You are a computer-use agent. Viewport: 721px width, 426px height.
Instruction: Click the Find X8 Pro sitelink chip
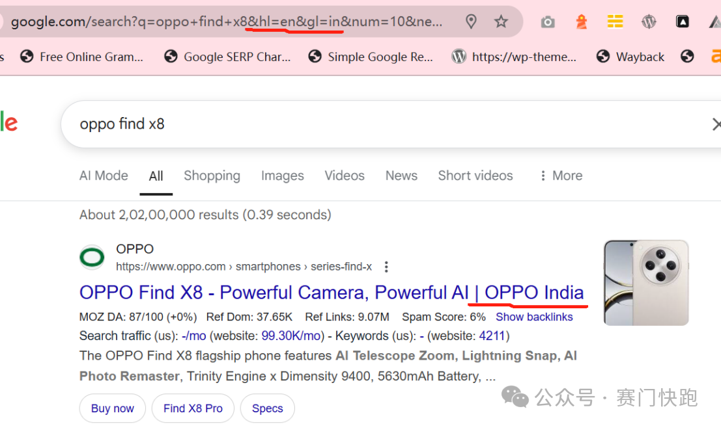coord(193,408)
